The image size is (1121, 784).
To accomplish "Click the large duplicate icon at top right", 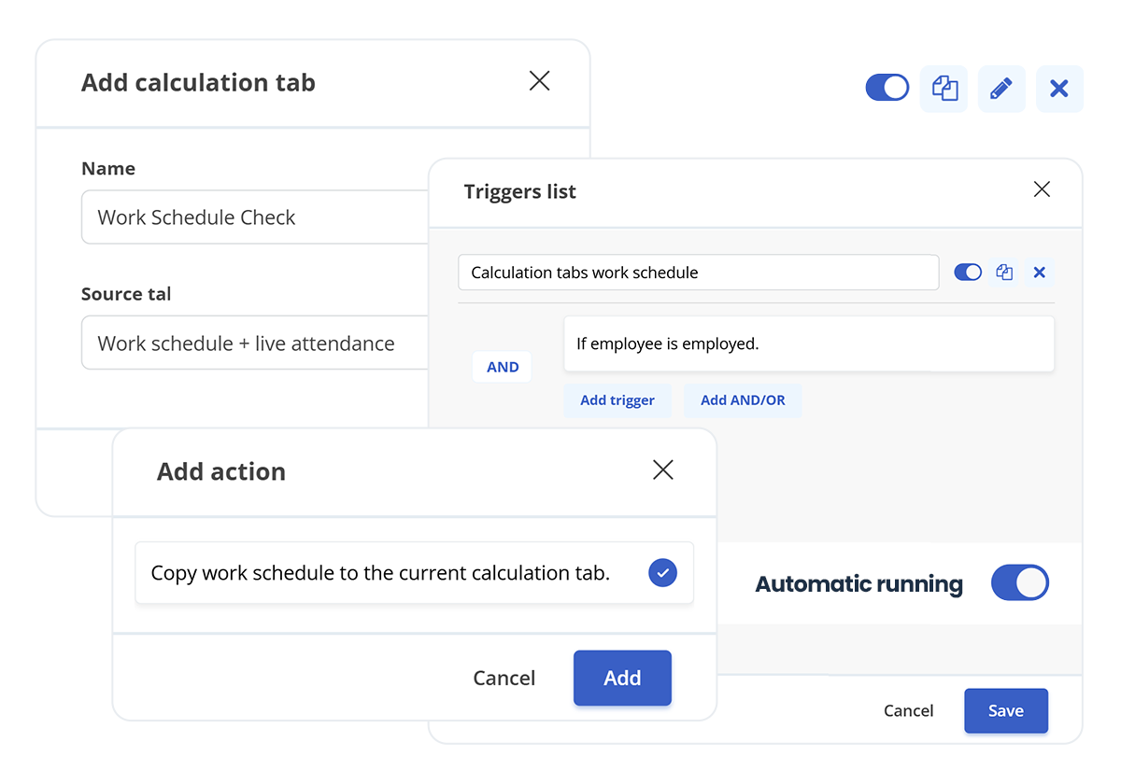I will click(944, 89).
